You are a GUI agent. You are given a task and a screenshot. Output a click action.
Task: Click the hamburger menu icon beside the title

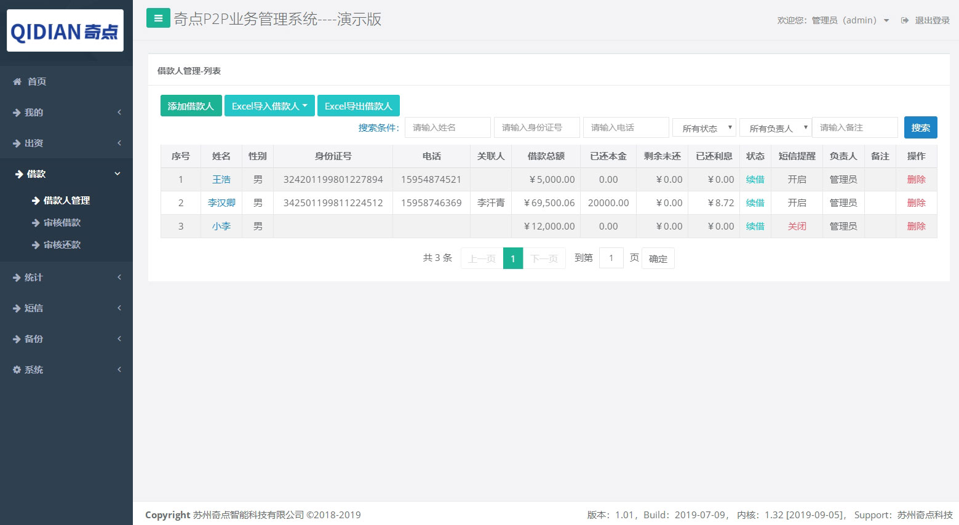pyautogui.click(x=158, y=18)
